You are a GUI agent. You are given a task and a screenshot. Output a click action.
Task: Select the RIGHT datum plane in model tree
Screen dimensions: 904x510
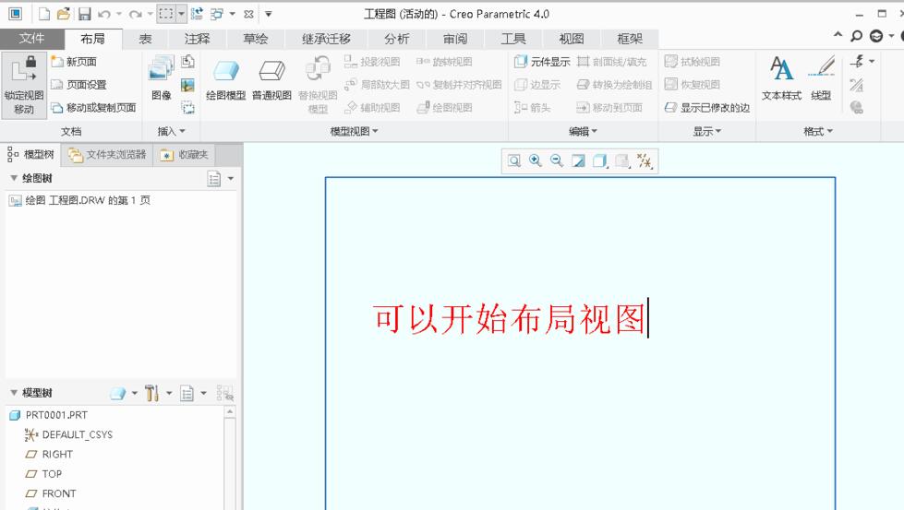click(x=57, y=454)
